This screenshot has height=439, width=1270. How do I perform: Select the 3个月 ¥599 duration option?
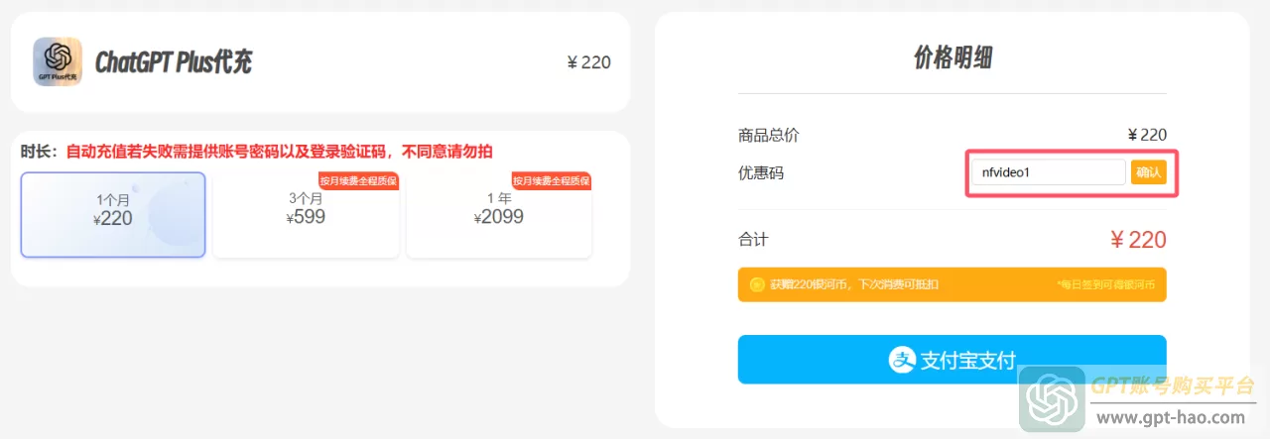[306, 214]
